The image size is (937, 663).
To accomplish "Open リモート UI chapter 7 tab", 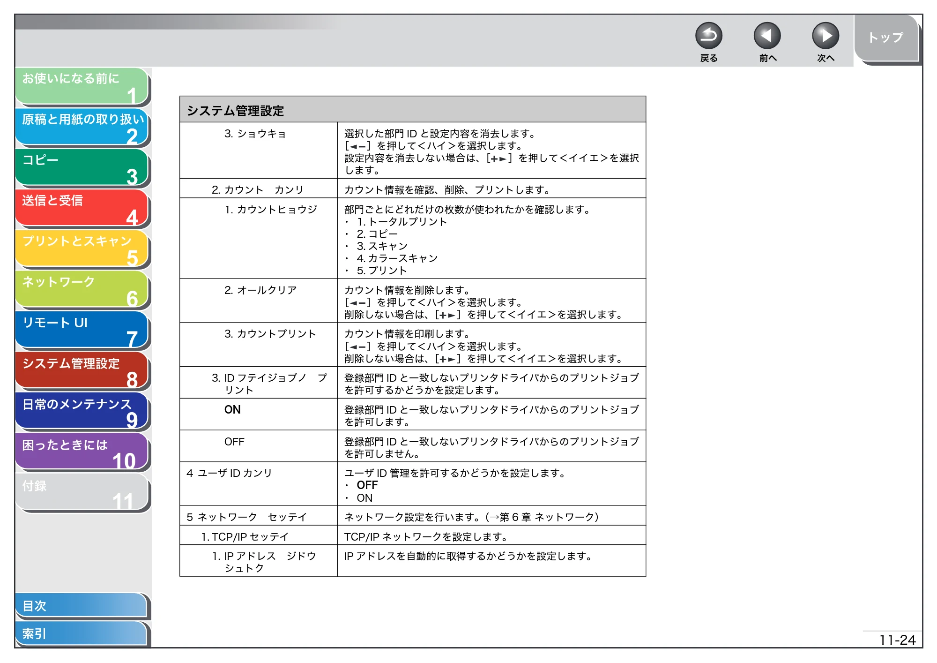I will coord(82,330).
